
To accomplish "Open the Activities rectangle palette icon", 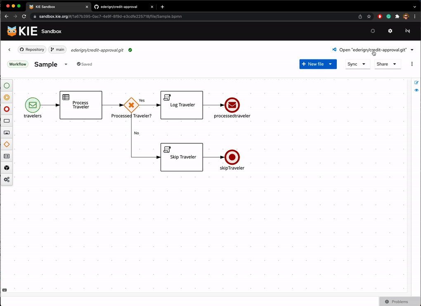I will [x=7, y=121].
